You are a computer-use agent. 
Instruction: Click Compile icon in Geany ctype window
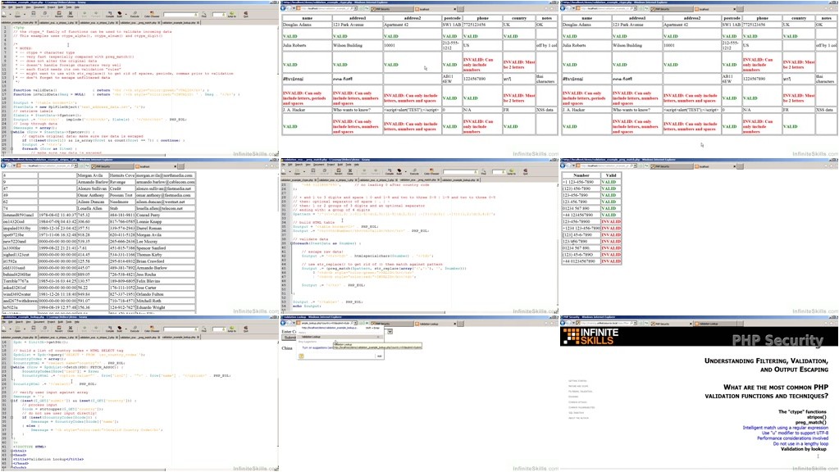(x=110, y=14)
